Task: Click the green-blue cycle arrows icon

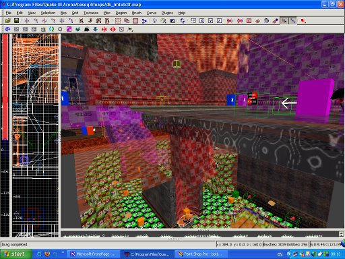Action: (51, 29)
